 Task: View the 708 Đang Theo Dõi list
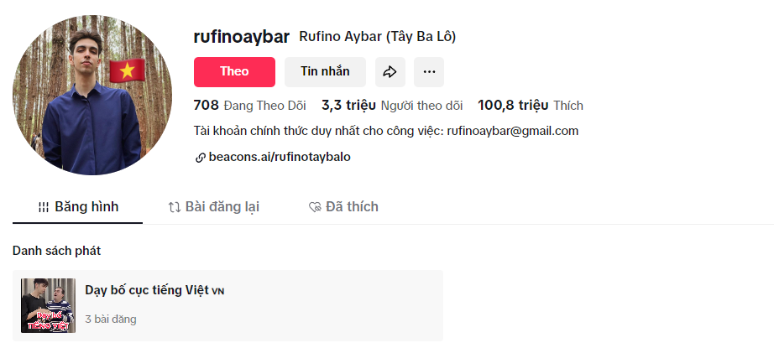249,106
